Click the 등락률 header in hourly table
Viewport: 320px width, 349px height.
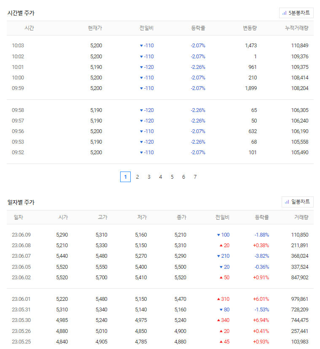click(x=198, y=28)
